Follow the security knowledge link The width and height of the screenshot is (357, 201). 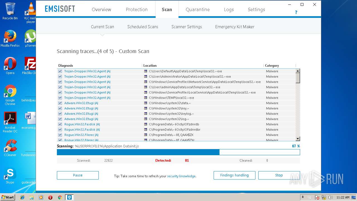(181, 176)
